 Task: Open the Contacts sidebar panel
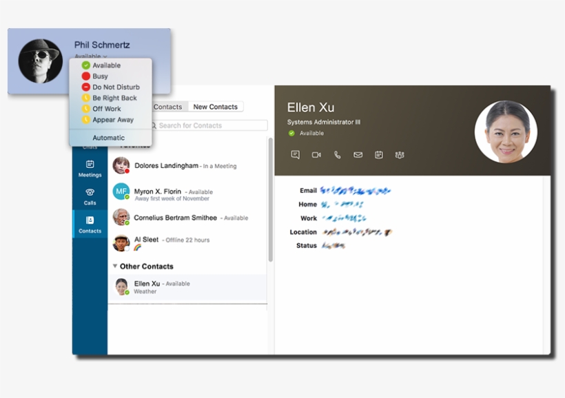point(90,225)
